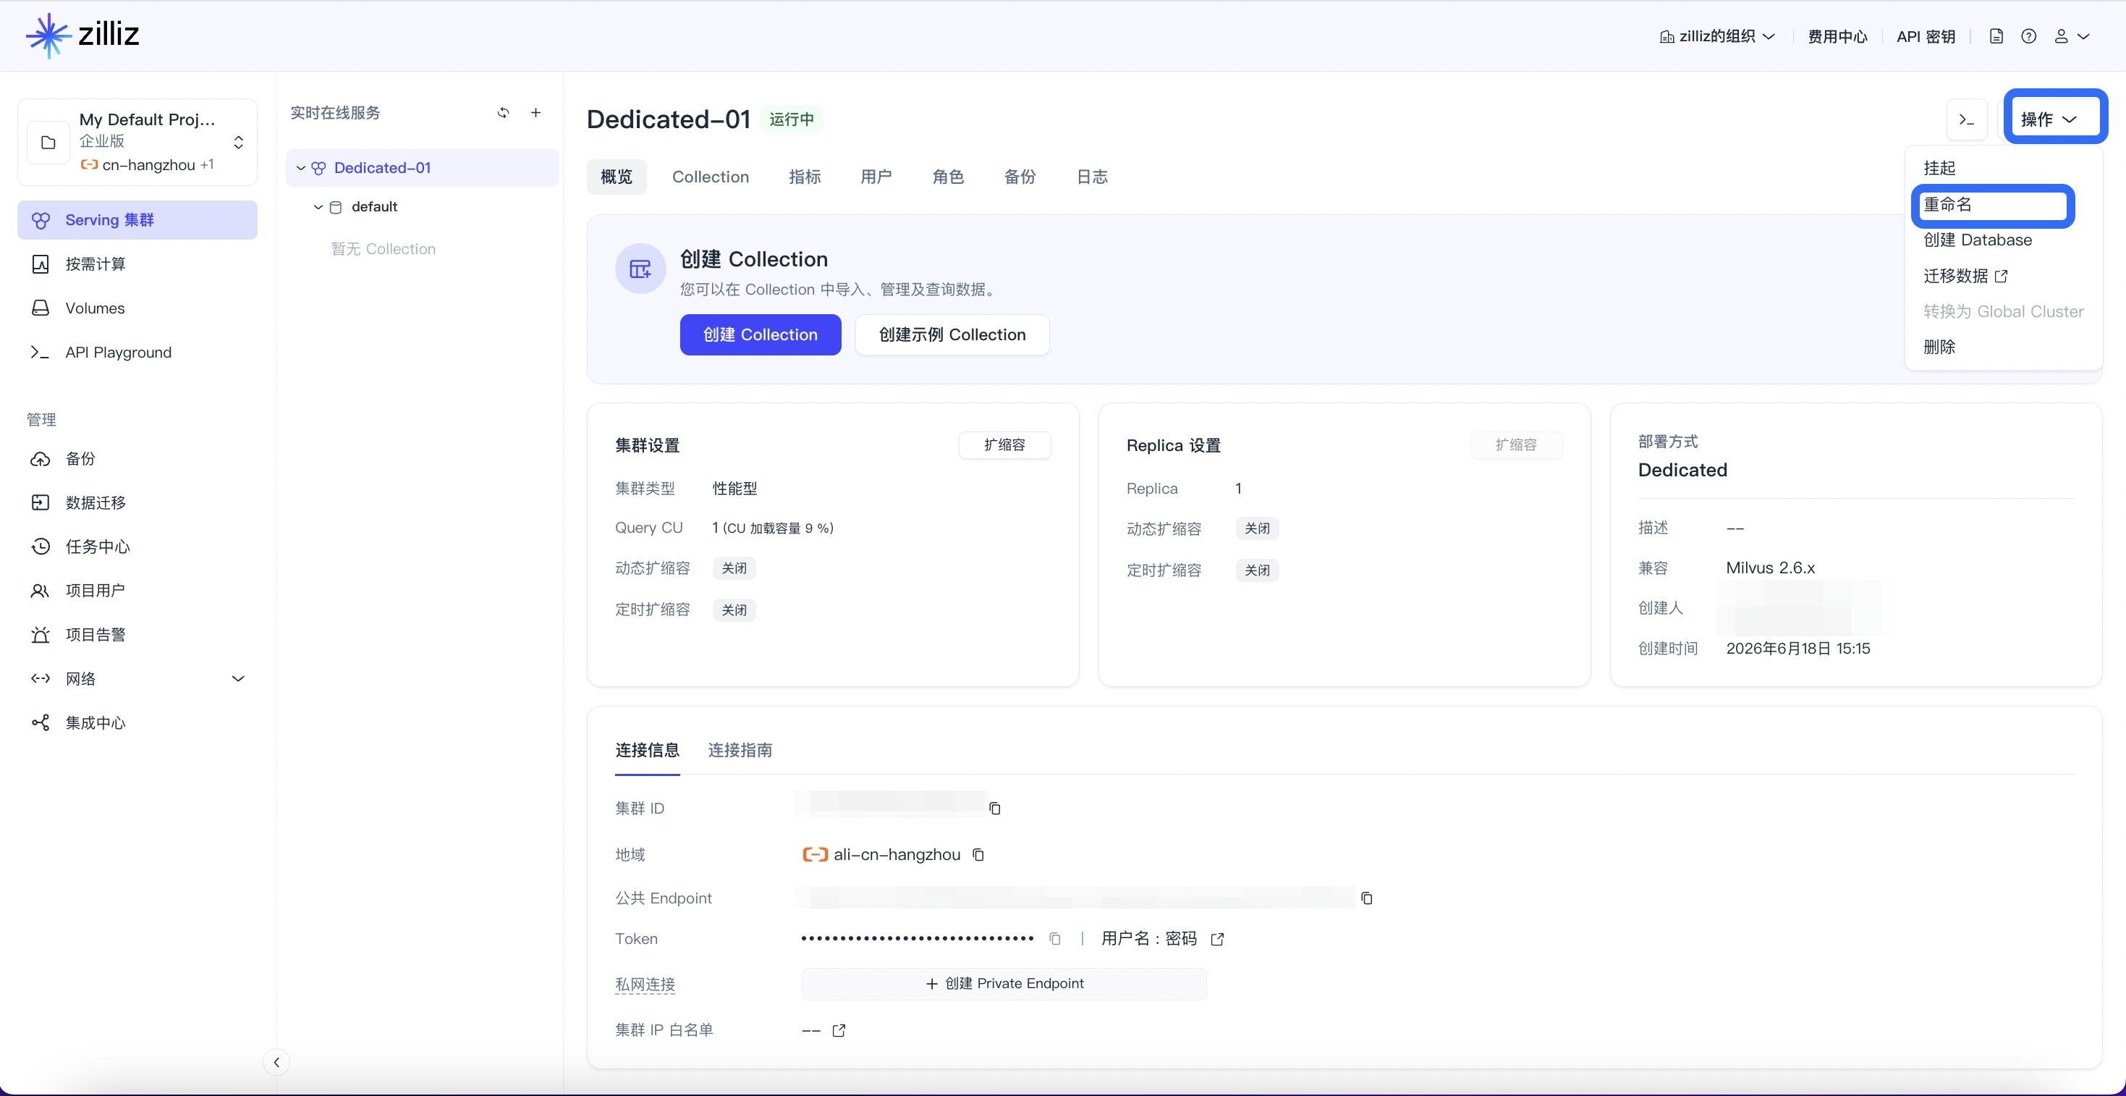Open the 集群 IP 白名单 external link icon
The height and width of the screenshot is (1096, 2126).
[x=839, y=1030]
